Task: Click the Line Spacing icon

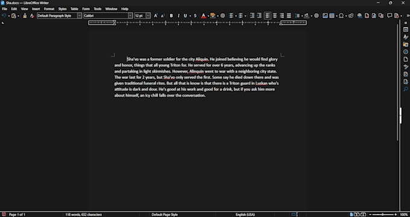Action: 297,16
